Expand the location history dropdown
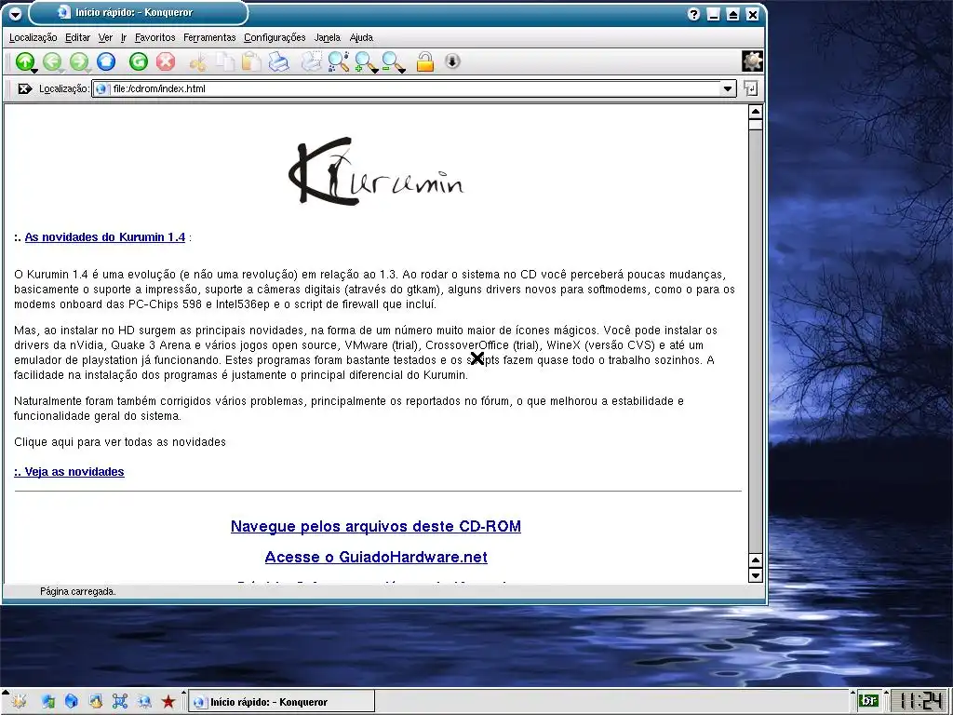 tap(727, 88)
